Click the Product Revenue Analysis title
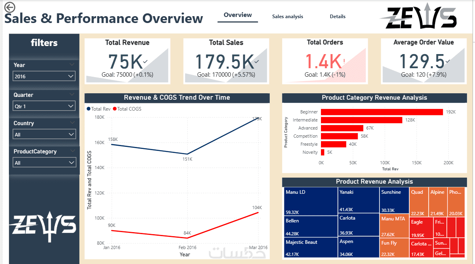The image size is (475, 264). coord(374,182)
